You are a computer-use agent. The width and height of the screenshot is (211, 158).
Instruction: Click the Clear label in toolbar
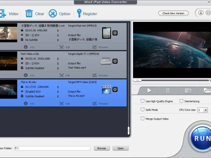[x=40, y=14]
